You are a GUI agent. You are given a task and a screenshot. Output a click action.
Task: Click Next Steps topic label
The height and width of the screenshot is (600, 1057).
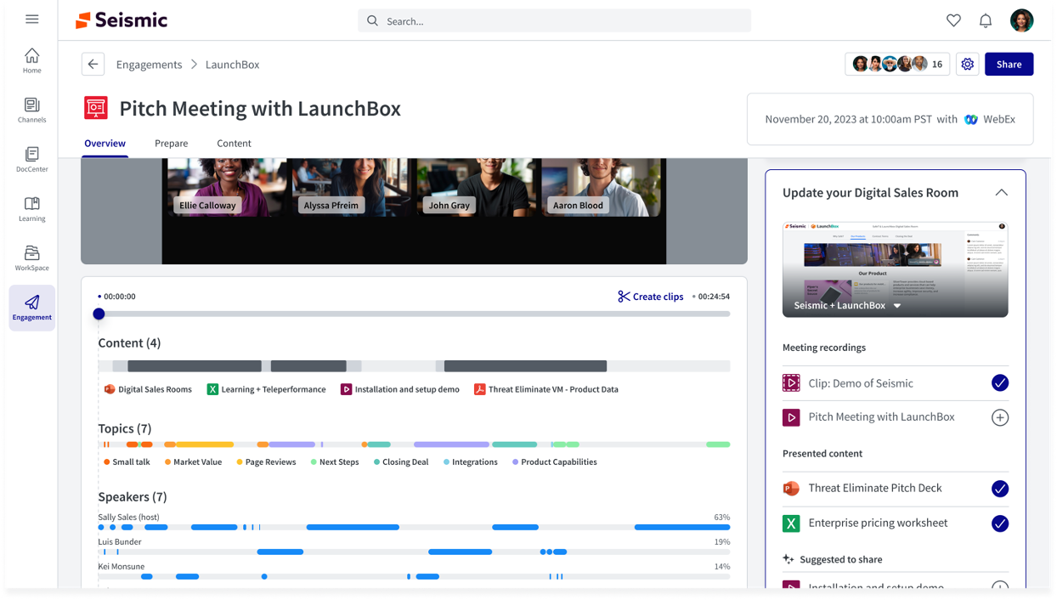point(339,462)
